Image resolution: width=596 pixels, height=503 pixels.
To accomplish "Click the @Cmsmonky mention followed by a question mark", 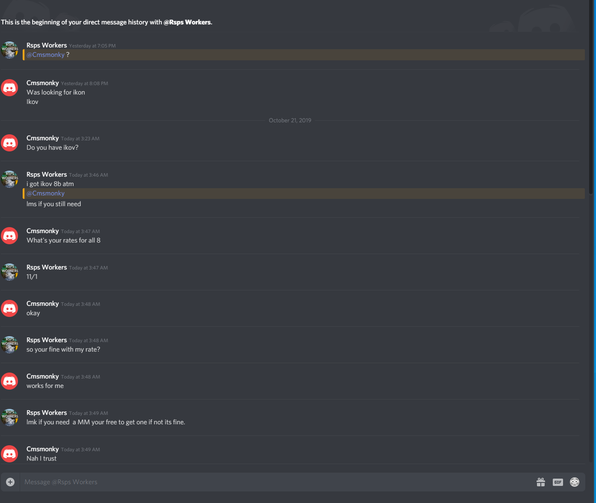I will 45,55.
